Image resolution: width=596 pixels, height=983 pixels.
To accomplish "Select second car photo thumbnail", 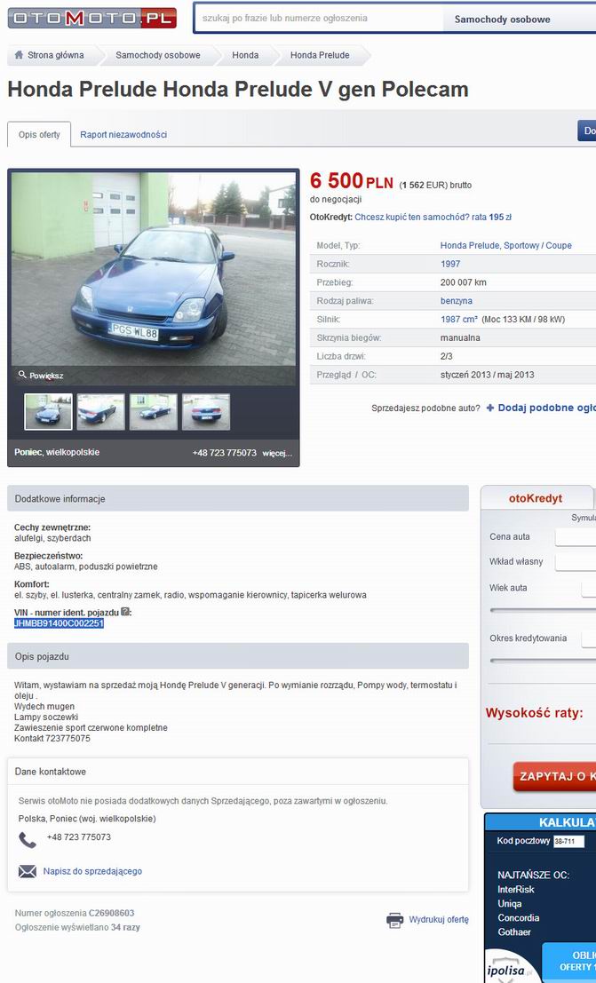I will click(101, 412).
